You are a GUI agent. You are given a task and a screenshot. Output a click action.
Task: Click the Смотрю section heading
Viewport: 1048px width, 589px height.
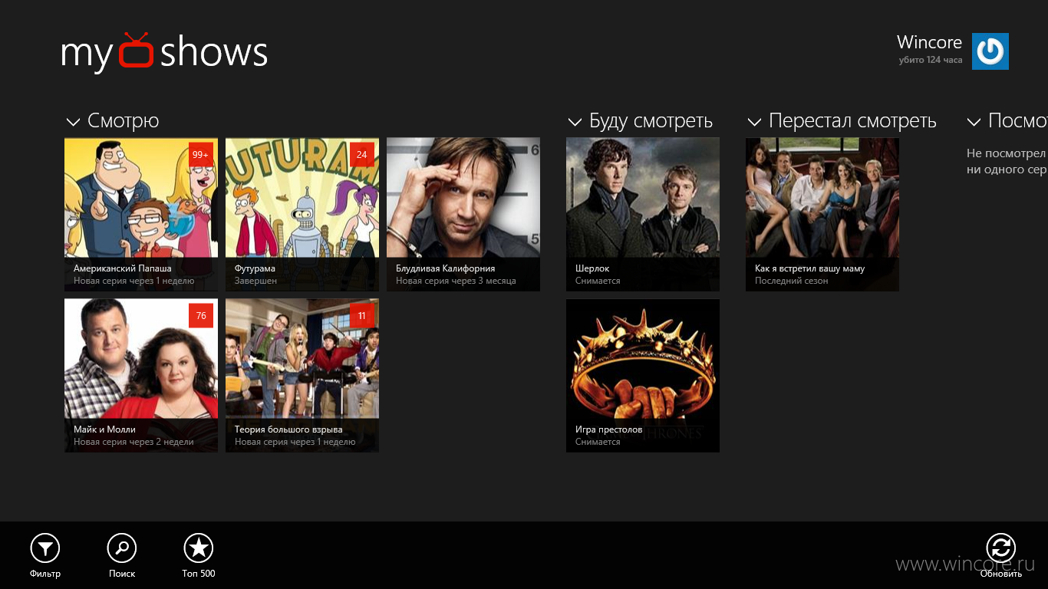(x=124, y=121)
